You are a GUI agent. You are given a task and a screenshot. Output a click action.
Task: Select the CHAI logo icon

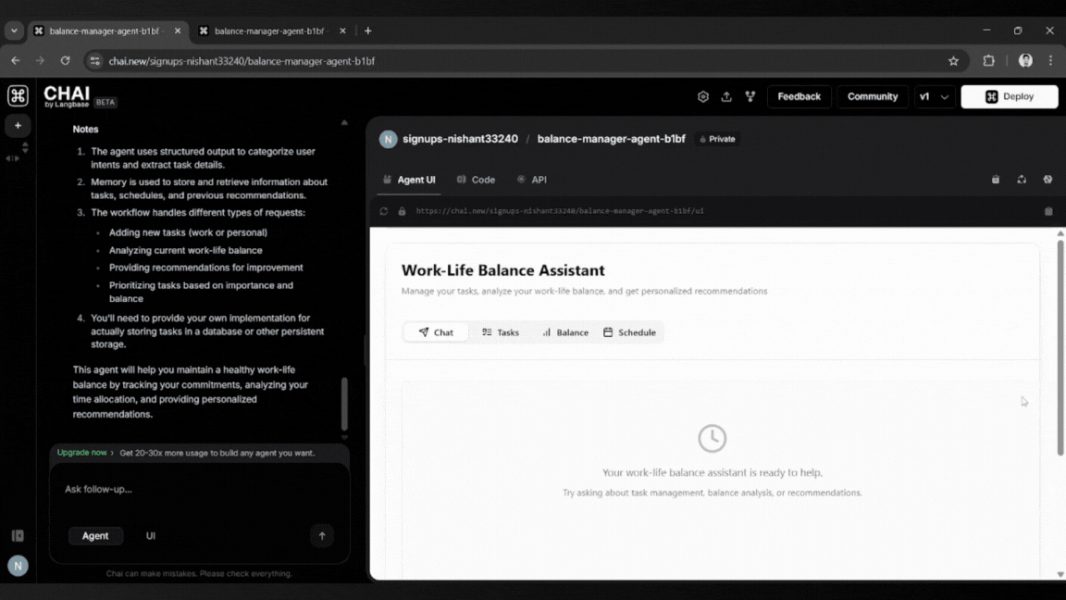[x=18, y=95]
